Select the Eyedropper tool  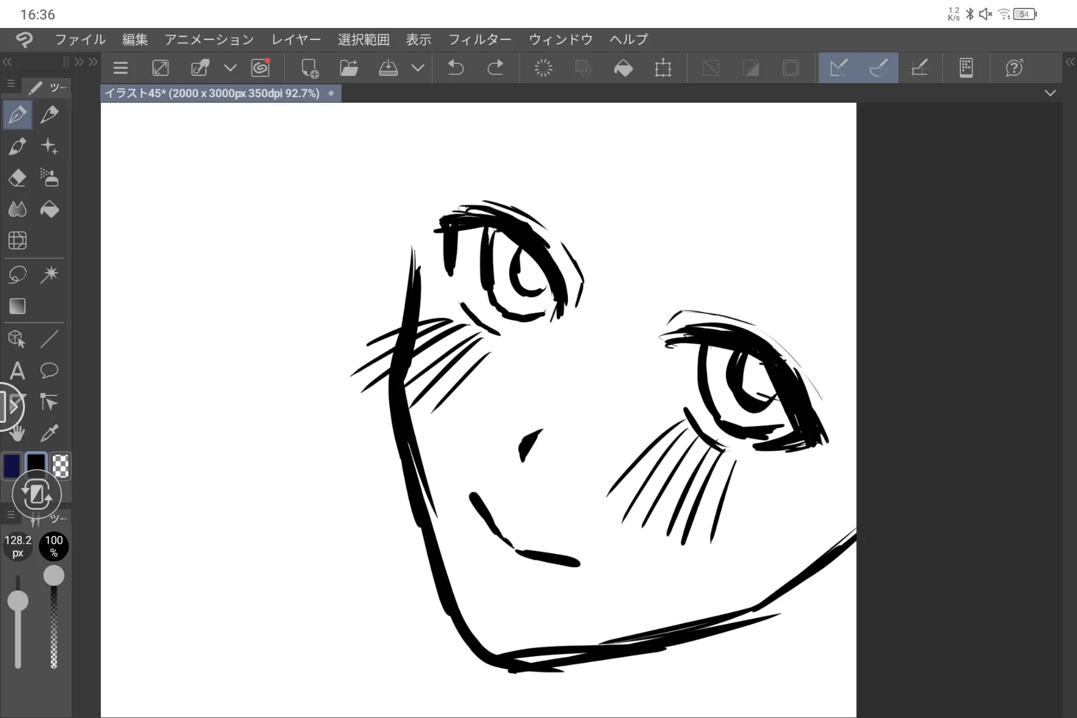point(49,434)
